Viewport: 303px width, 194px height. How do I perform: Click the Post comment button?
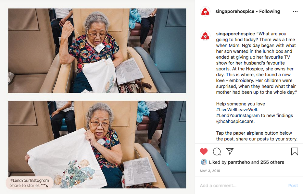(293, 186)
